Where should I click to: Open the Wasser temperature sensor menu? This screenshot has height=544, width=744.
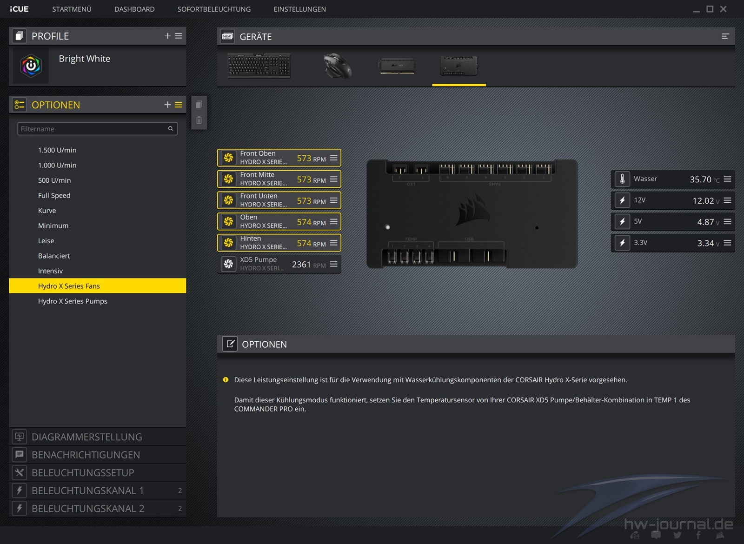pos(727,179)
